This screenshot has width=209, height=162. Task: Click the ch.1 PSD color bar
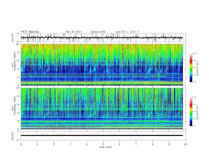click(x=191, y=68)
